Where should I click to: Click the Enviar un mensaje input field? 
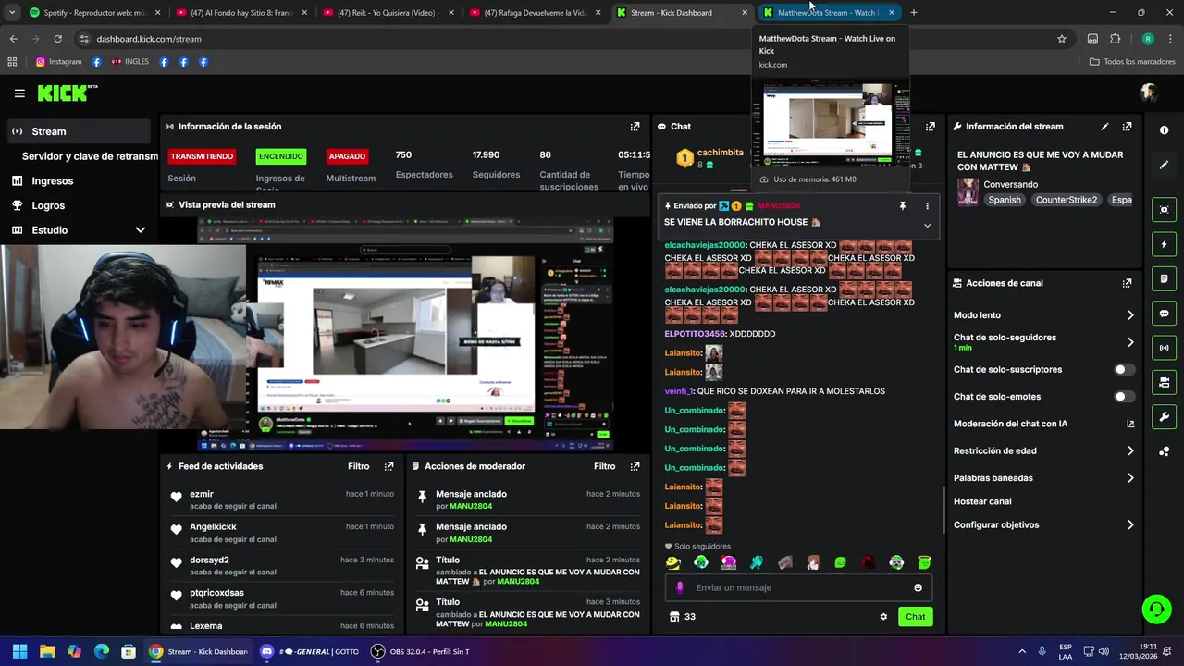pyautogui.click(x=797, y=587)
